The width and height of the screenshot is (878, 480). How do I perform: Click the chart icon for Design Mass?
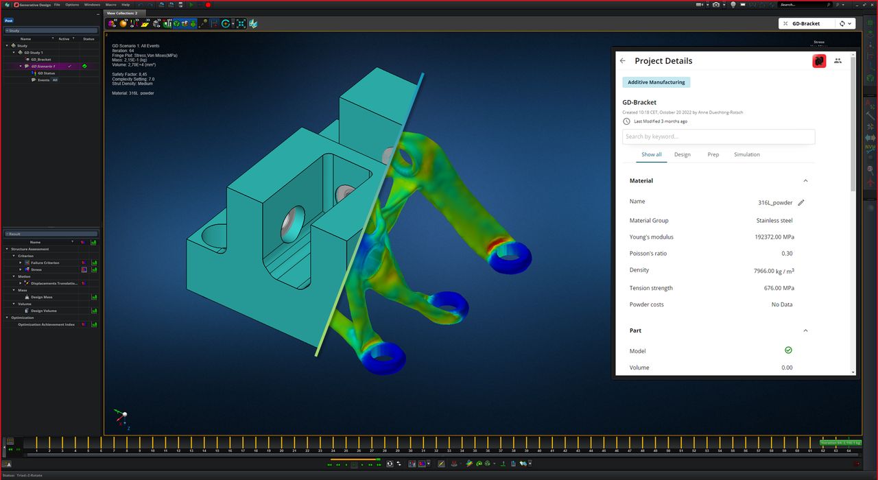point(93,297)
